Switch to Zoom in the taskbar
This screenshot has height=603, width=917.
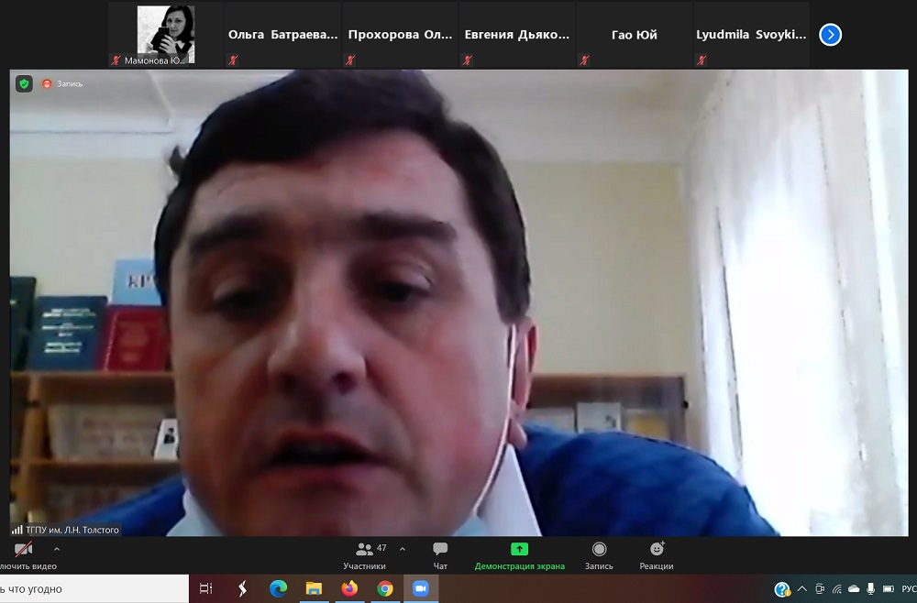[421, 588]
